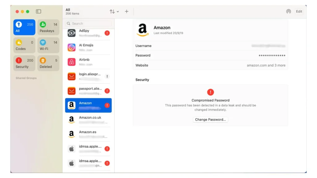Click the AdSpy app icon
The width and height of the screenshot is (317, 178).
tap(72, 33)
